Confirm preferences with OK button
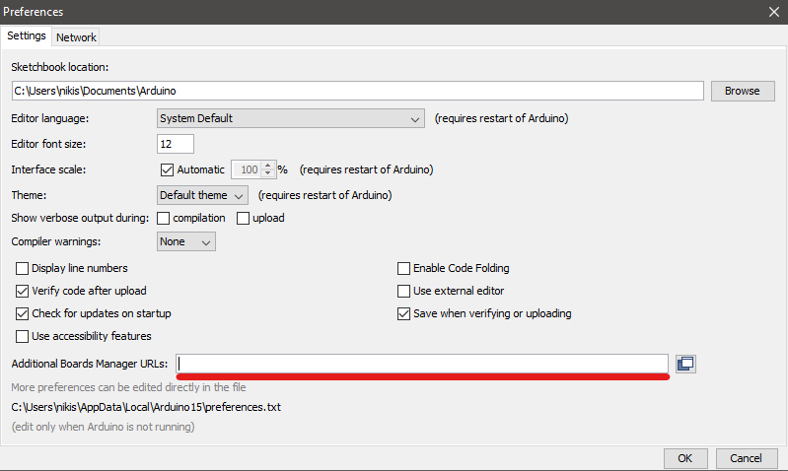The image size is (788, 471). 684,458
